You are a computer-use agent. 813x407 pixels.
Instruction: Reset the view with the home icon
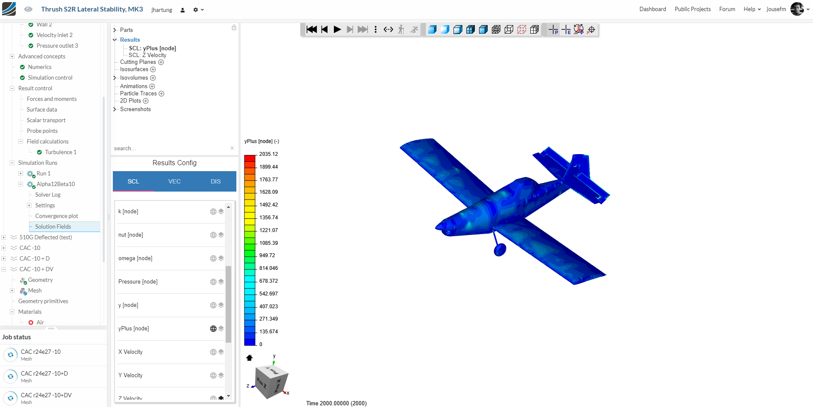pyautogui.click(x=250, y=358)
